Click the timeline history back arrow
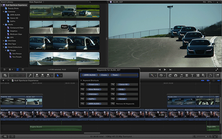 coord(3,80)
